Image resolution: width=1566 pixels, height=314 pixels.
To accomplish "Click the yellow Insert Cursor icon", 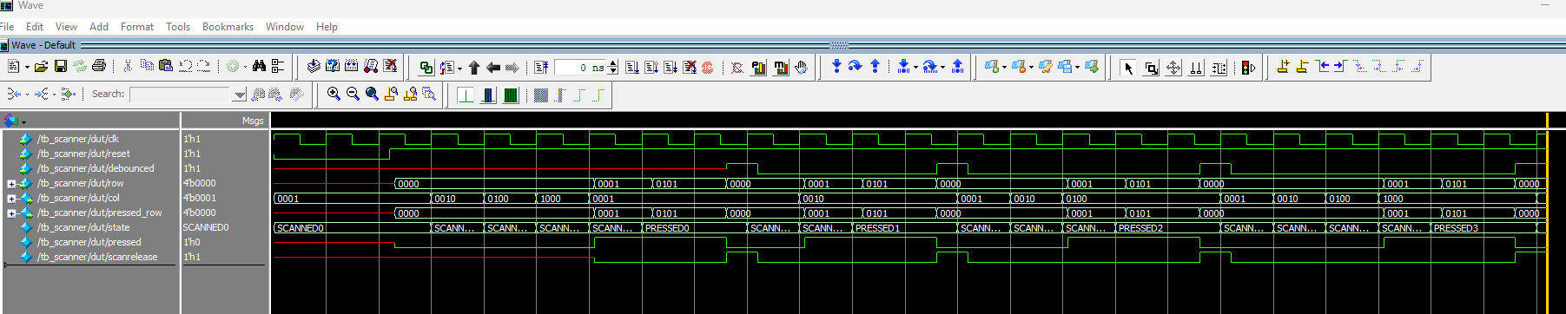I will point(1283,66).
